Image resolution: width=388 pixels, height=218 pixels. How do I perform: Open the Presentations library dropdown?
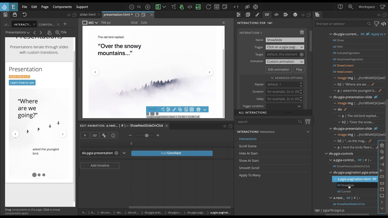[18, 32]
